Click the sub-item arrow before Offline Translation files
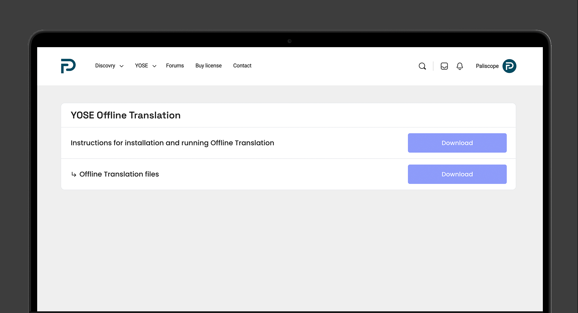 (x=74, y=174)
